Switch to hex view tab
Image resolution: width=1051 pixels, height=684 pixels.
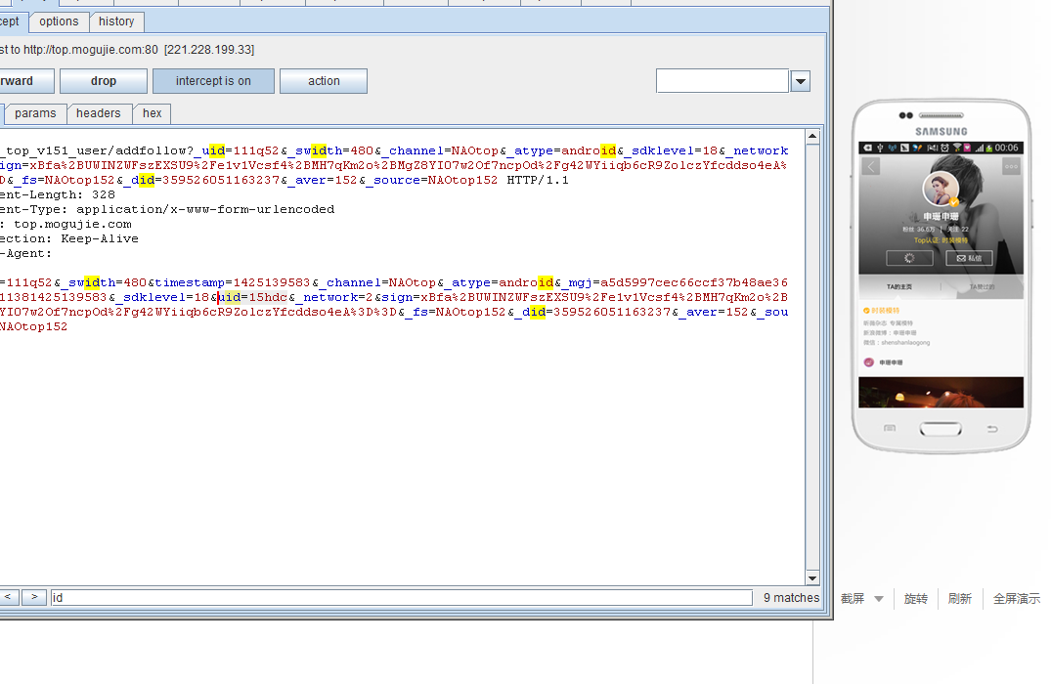(153, 113)
